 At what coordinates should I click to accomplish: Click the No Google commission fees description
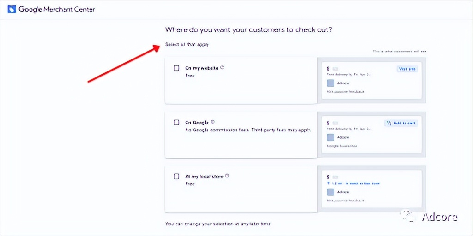pos(248,130)
